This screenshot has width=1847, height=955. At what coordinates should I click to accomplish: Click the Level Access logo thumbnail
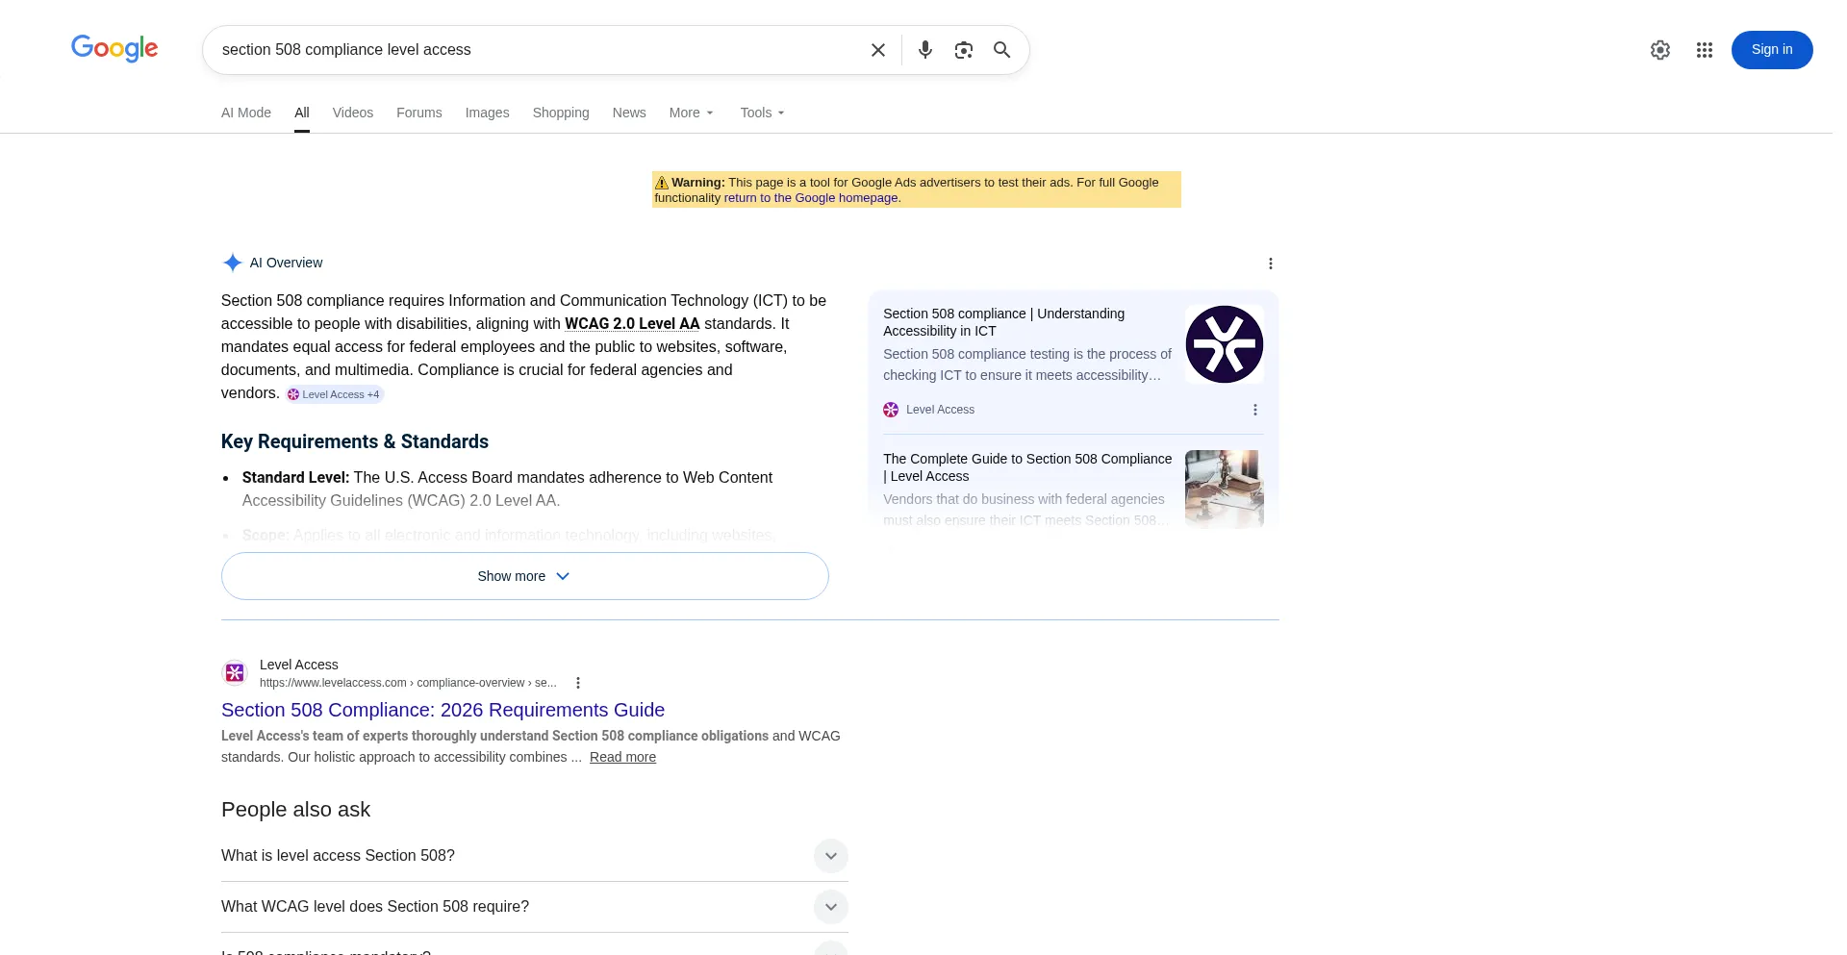[1225, 344]
